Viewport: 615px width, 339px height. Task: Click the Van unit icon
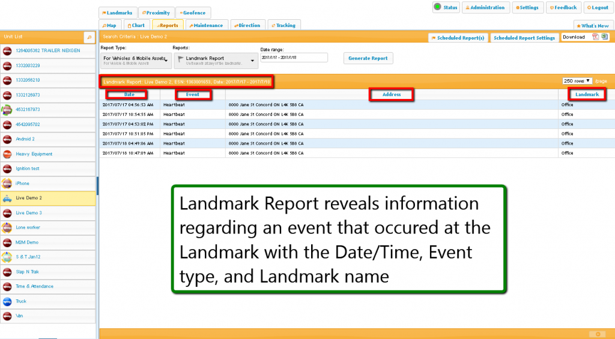pos(7,316)
